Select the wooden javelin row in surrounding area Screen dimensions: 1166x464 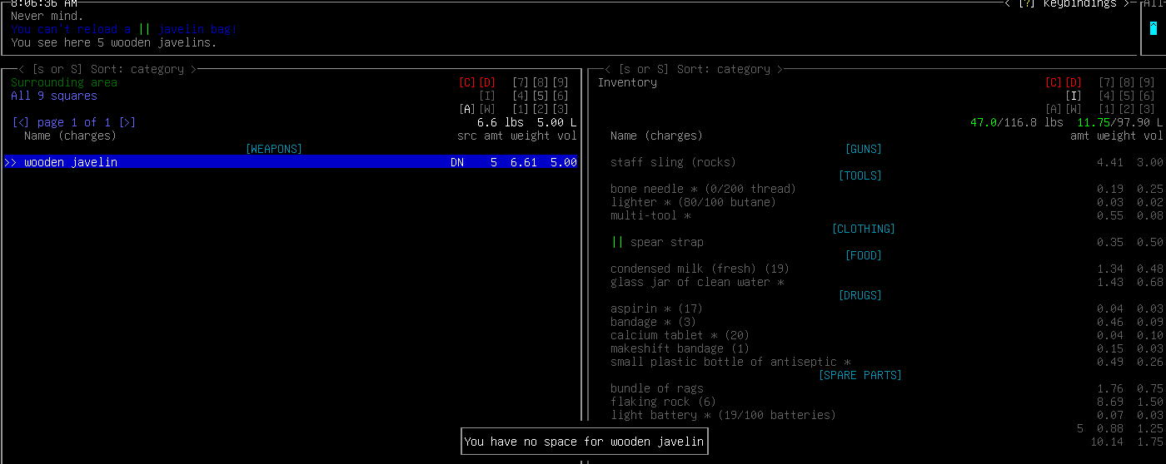[291, 162]
